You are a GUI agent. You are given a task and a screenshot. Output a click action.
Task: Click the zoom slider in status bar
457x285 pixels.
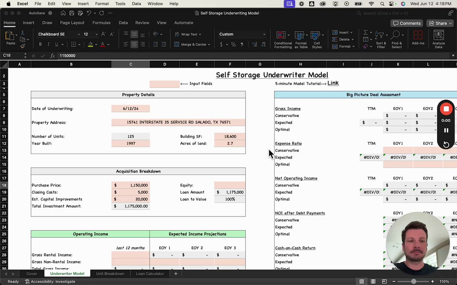(x=413, y=281)
